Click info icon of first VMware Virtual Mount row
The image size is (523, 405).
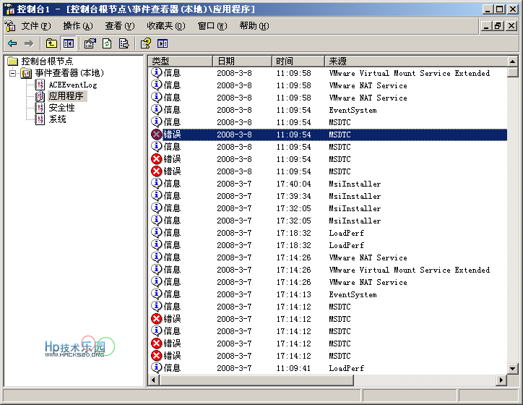157,73
